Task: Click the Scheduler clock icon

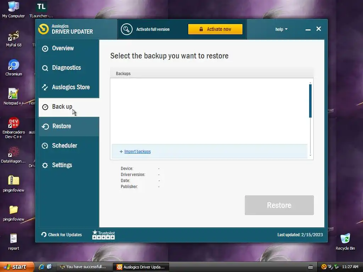Action: [45, 146]
